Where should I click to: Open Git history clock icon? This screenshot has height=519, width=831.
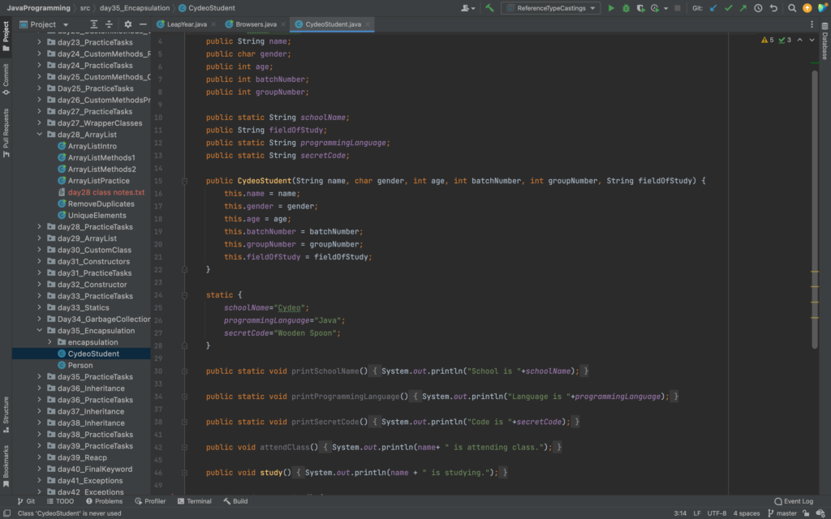pos(758,8)
